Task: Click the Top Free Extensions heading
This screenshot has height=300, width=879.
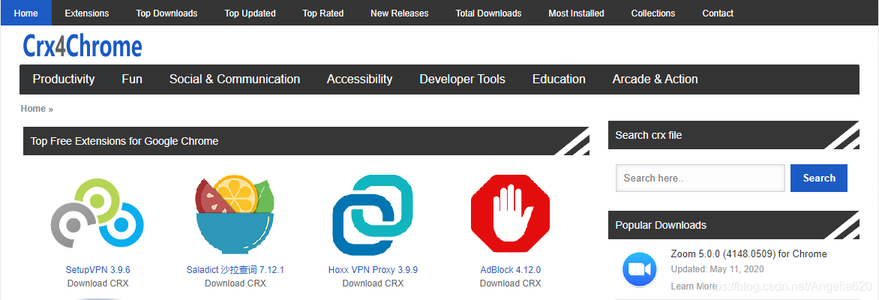Action: click(124, 141)
